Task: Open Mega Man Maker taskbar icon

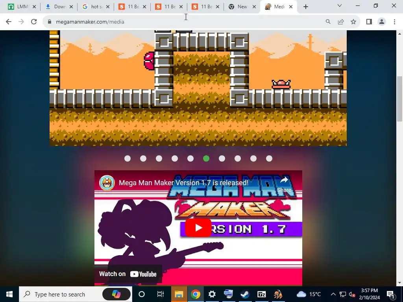Action: coord(278,294)
